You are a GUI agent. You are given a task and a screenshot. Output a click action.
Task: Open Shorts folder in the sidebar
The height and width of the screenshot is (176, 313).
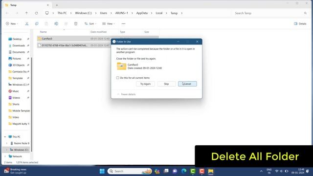16,104
